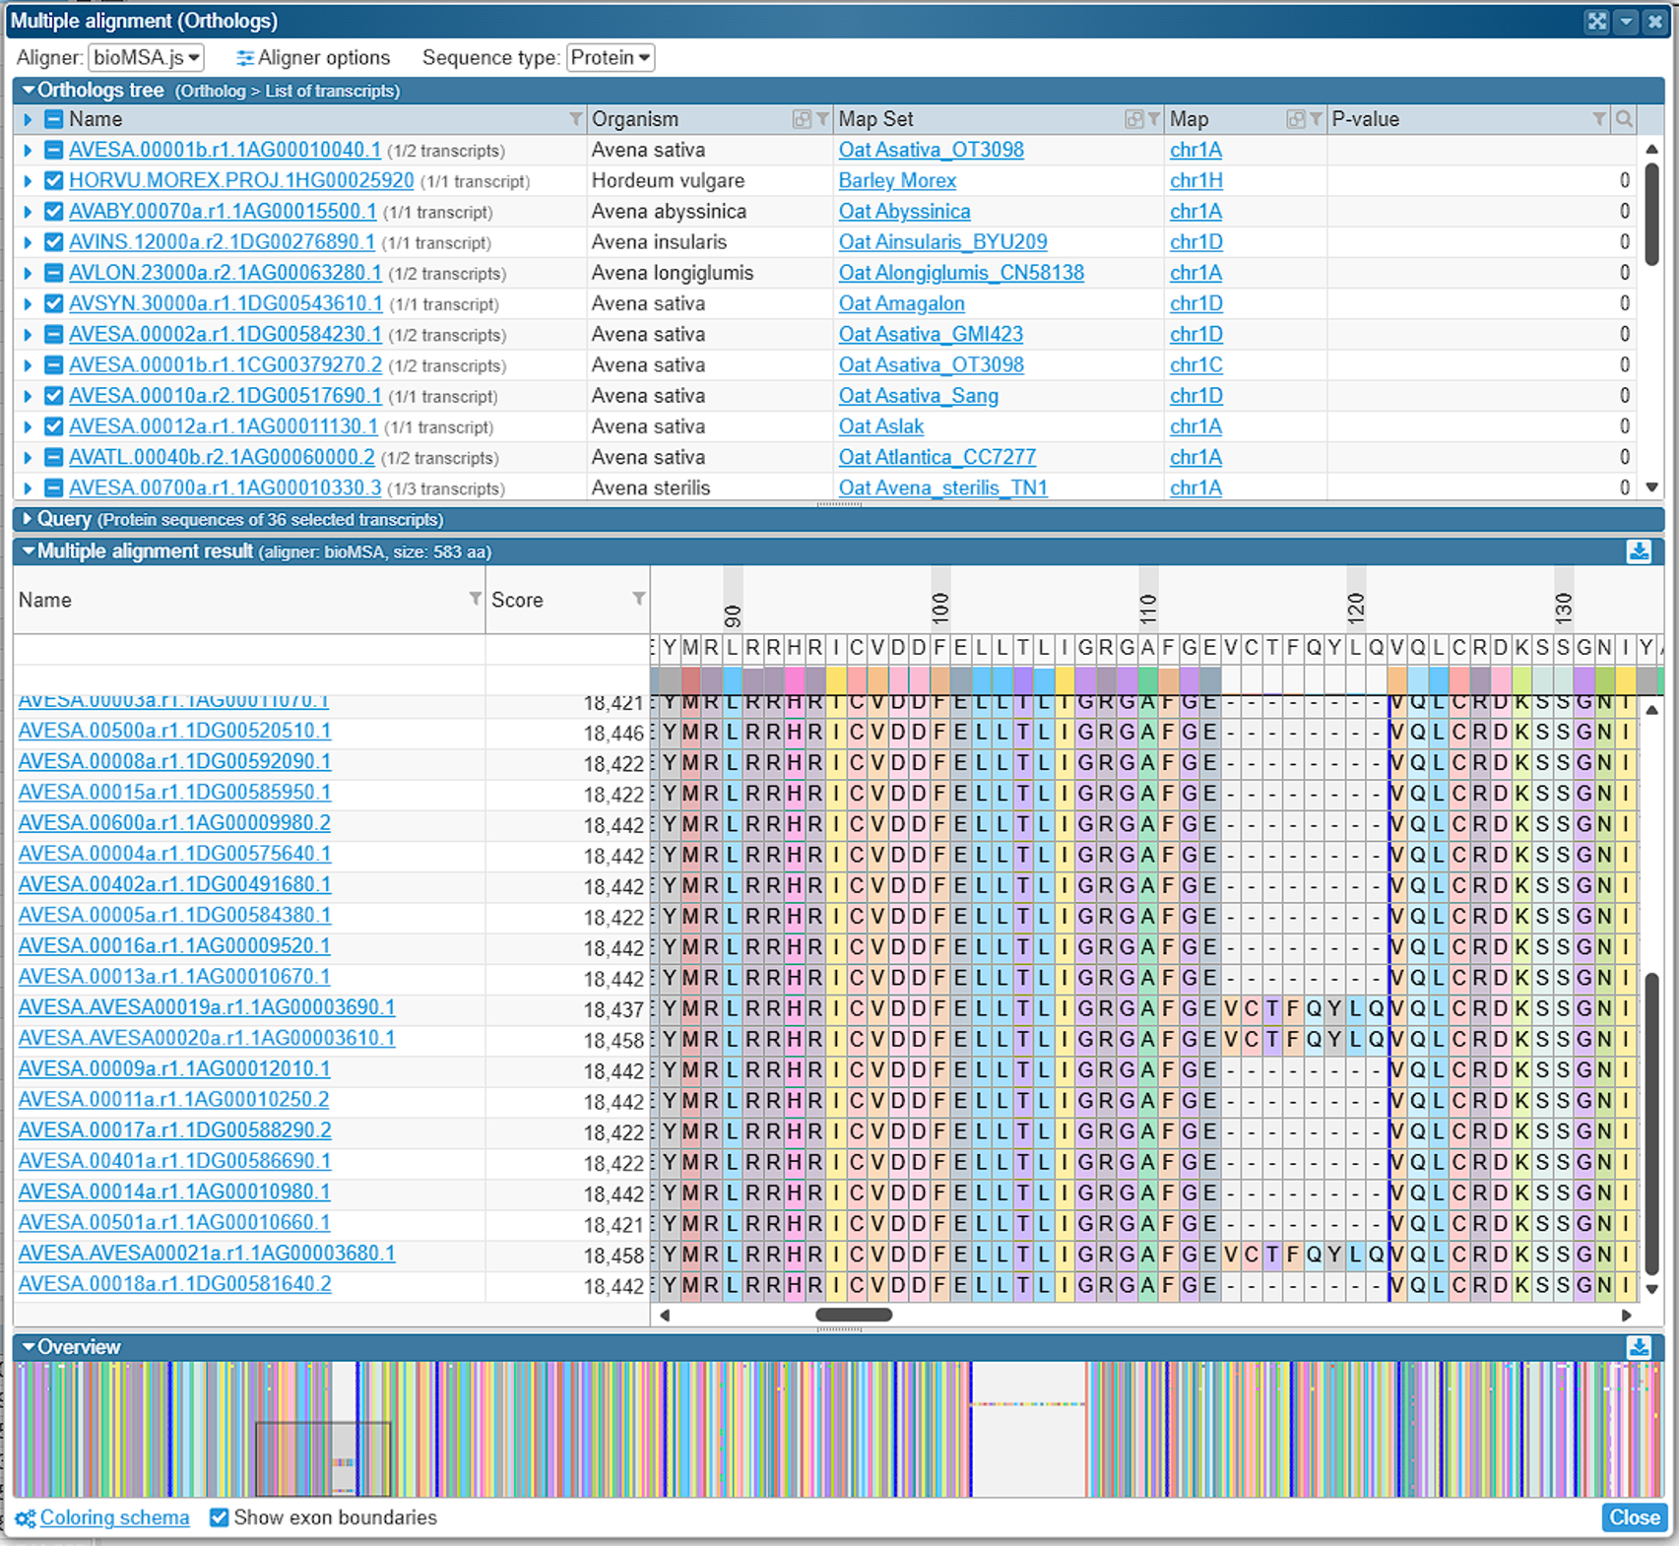Viewport: 1679px width, 1546px height.
Task: Expand the Query section
Action: 28,519
